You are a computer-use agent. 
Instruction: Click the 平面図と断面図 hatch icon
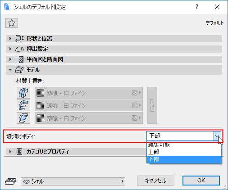point(19,59)
